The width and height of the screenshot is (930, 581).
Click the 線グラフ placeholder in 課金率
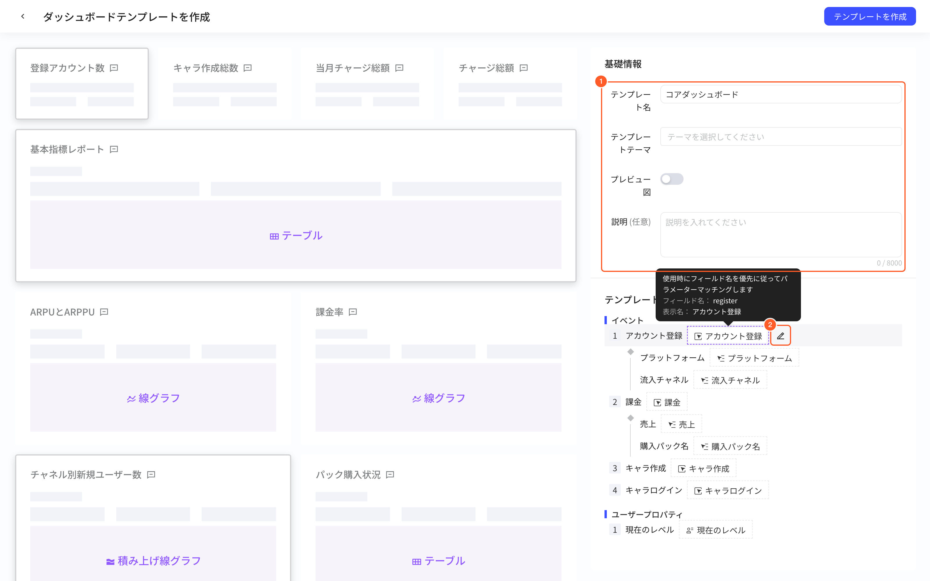click(439, 397)
